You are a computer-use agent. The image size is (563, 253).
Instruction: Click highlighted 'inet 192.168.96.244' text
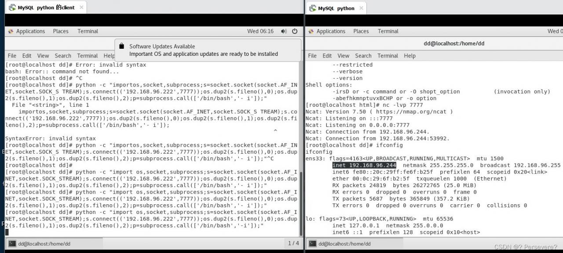[364, 165]
